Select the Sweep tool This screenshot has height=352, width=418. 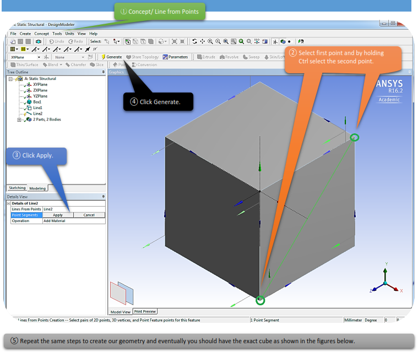point(251,57)
